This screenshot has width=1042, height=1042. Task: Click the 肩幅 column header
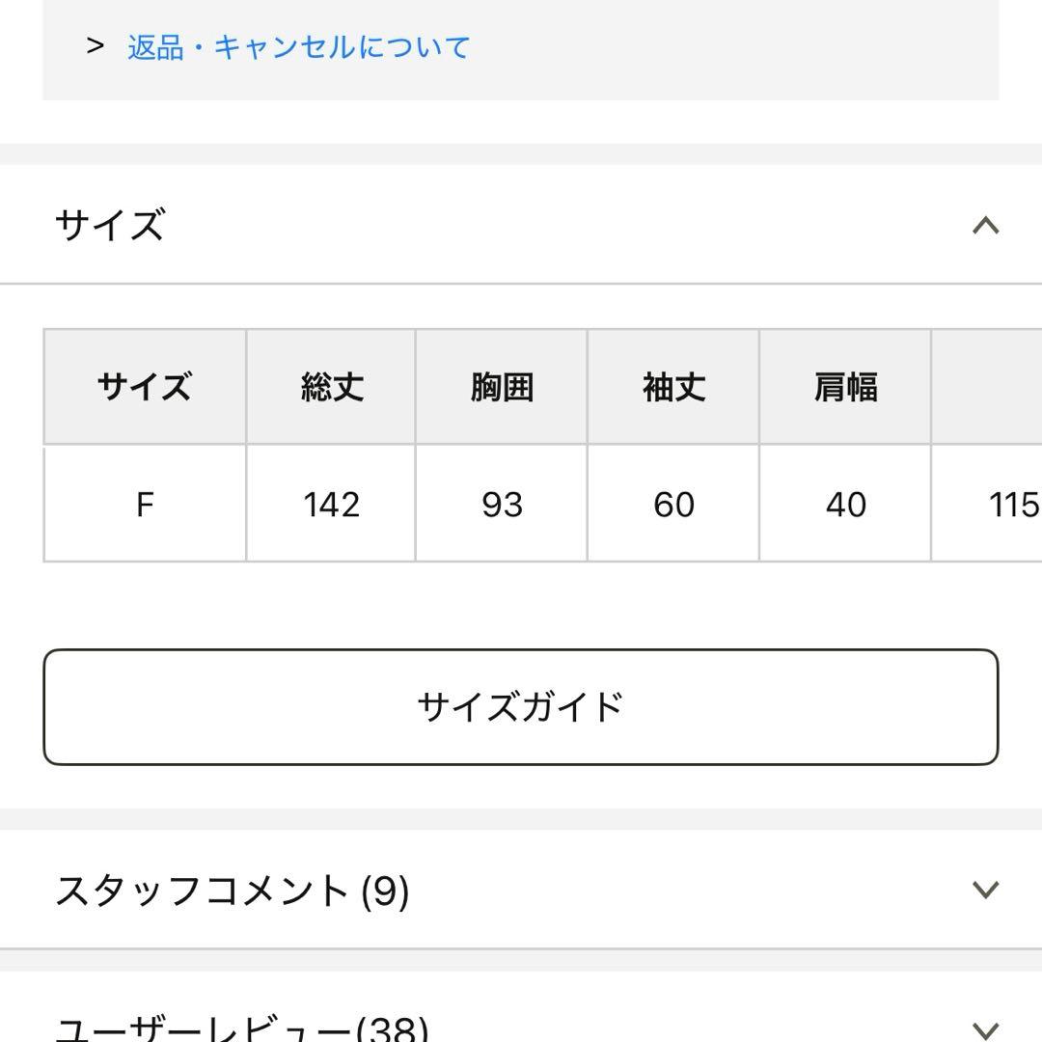[x=845, y=387]
